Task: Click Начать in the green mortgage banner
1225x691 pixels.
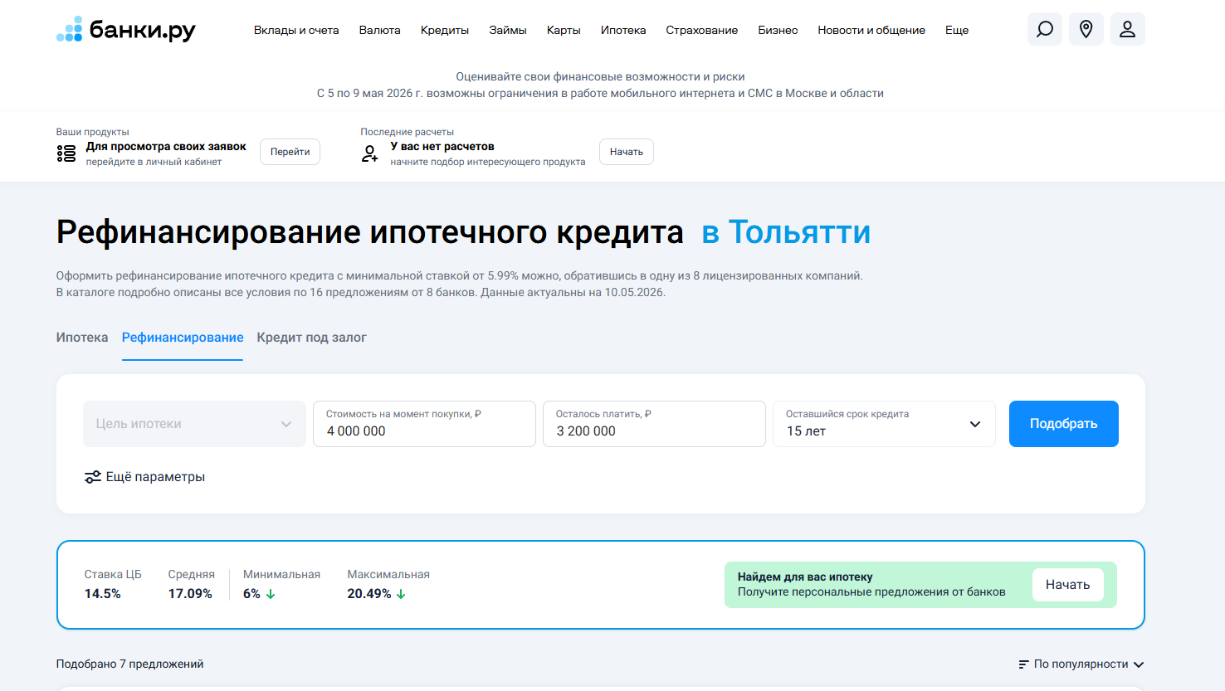Action: click(1068, 585)
